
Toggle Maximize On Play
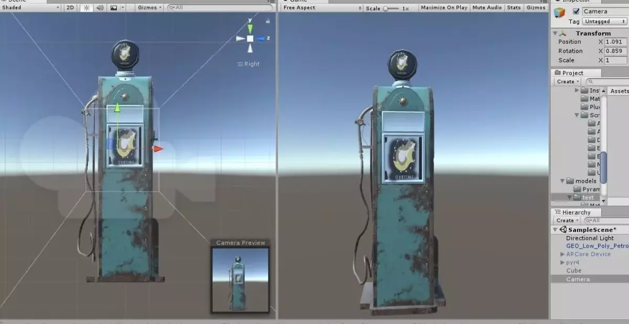444,8
